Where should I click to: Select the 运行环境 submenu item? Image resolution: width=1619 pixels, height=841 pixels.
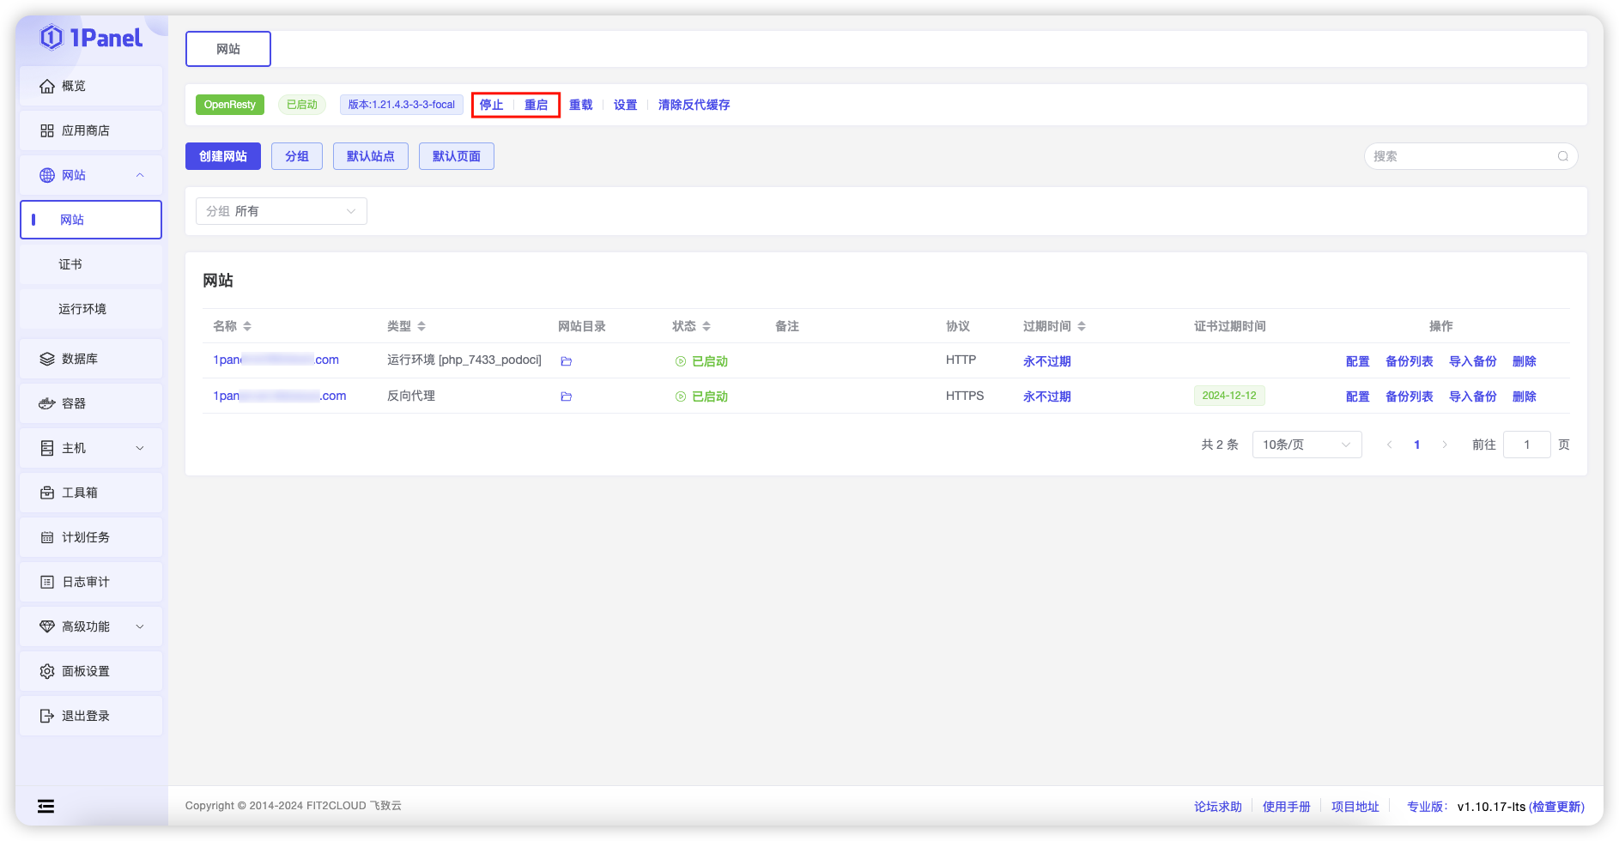[82, 309]
